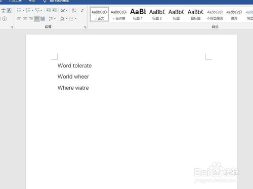This screenshot has width=253, height=189.
Task: Align text to the right
Action: (31, 19)
